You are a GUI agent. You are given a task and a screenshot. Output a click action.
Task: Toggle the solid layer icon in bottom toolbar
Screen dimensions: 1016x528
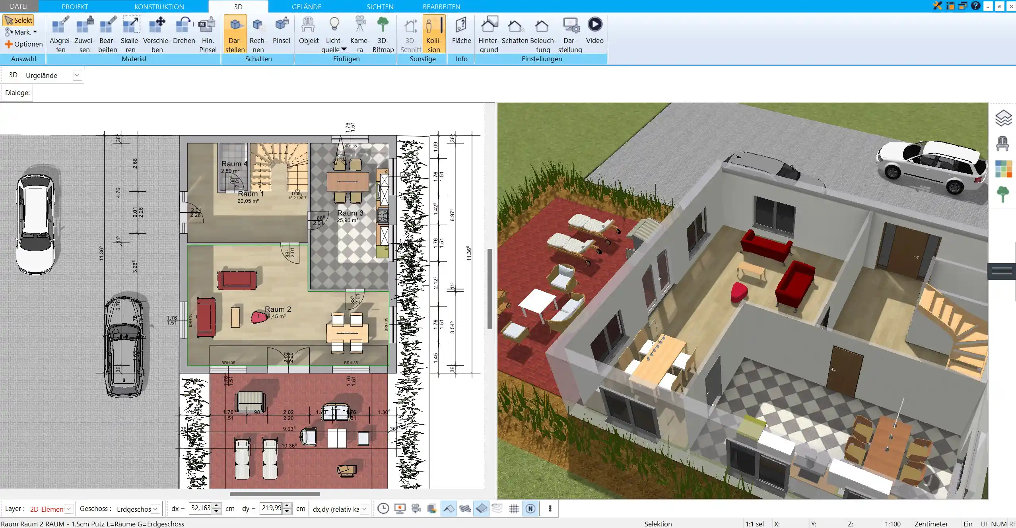point(481,509)
